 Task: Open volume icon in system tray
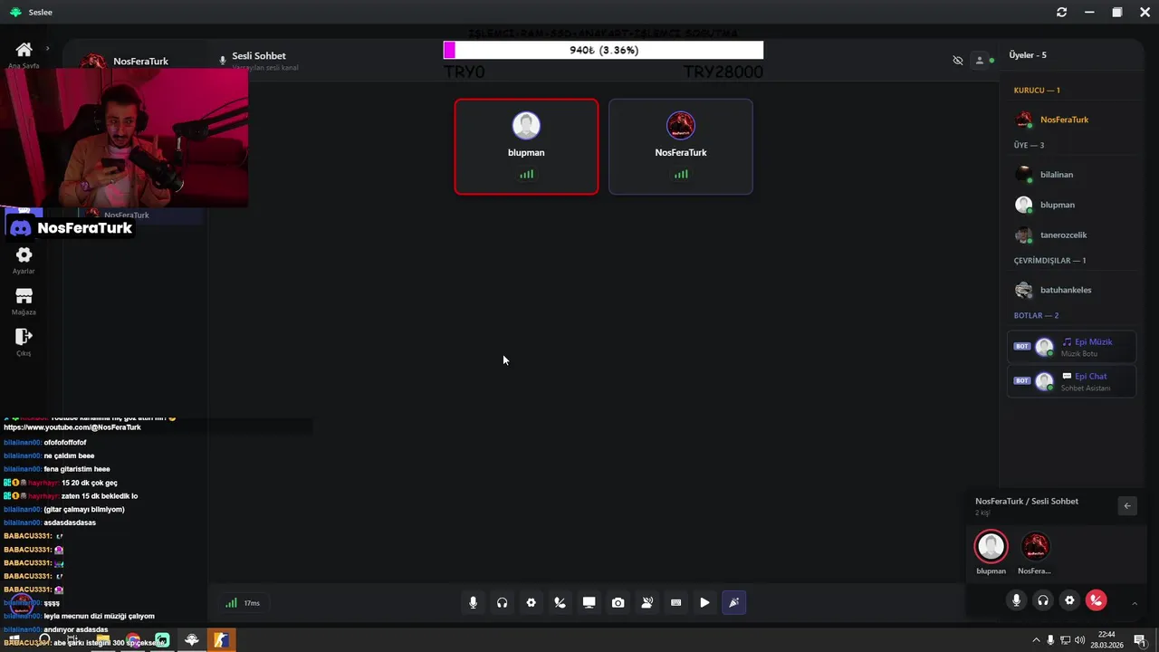[1079, 640]
